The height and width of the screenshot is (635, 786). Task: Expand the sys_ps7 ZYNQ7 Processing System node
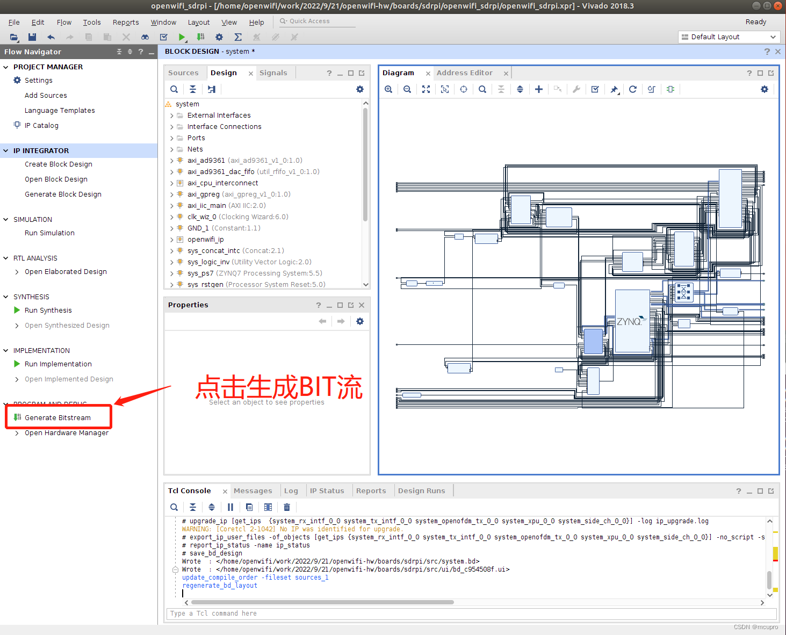click(171, 273)
